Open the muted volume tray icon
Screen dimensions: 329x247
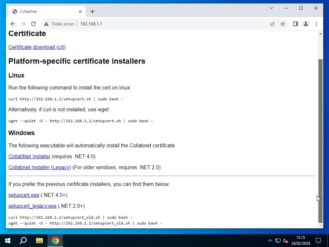point(285,241)
